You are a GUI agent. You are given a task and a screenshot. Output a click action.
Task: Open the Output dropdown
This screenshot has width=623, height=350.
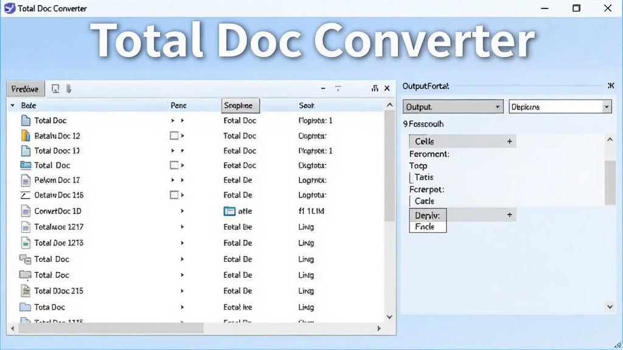[x=453, y=107]
